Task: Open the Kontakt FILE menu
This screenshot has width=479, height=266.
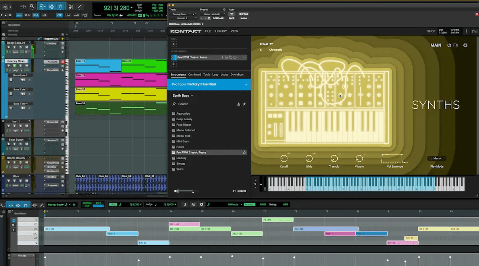Action: 208,31
